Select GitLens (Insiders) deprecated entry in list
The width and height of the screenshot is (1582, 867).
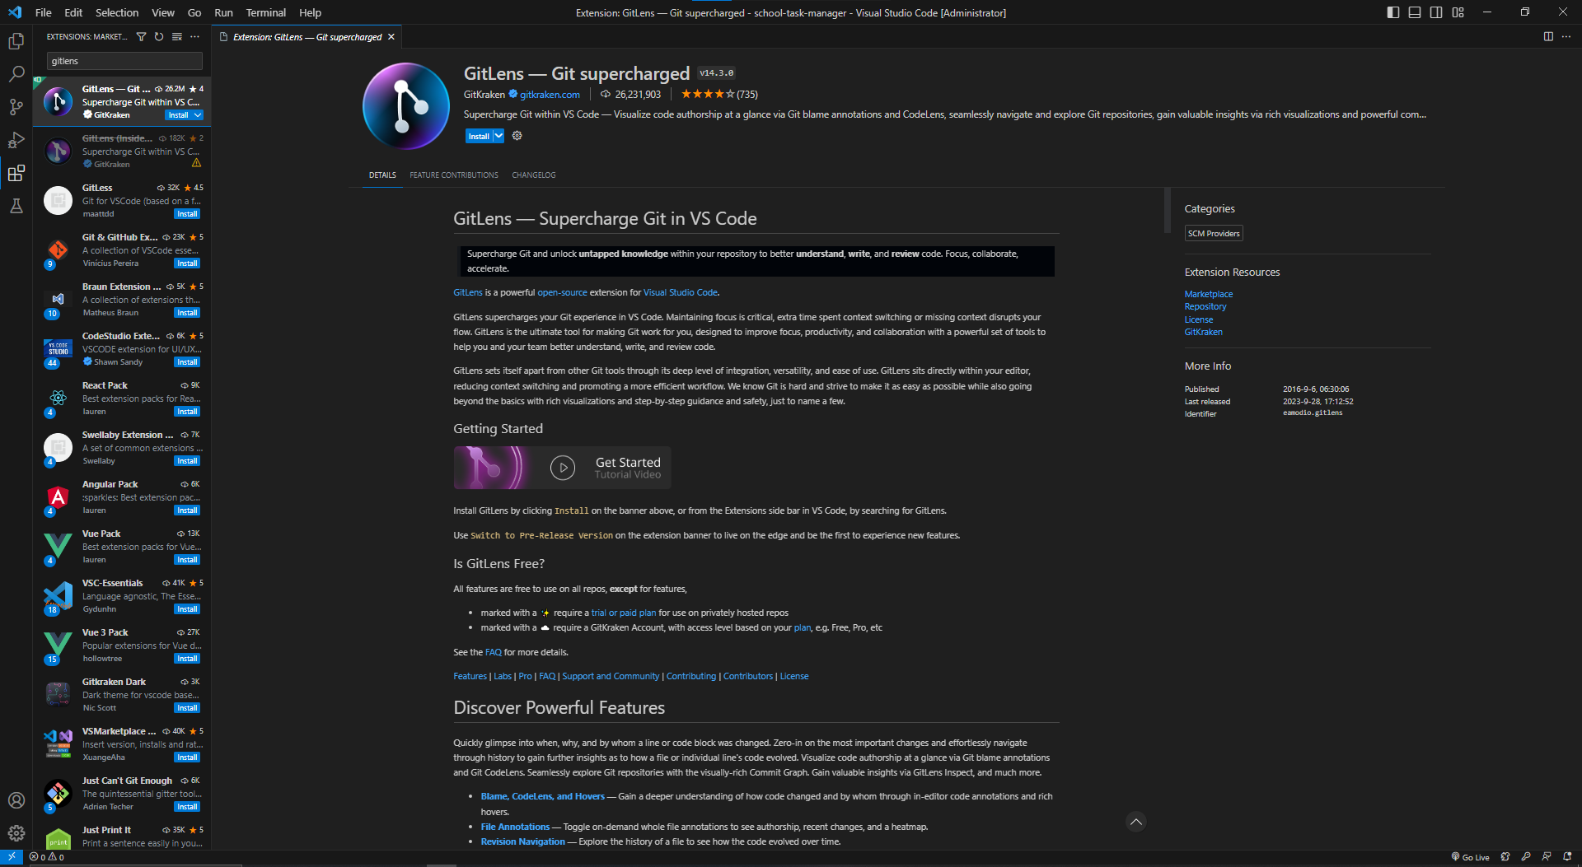coord(122,151)
